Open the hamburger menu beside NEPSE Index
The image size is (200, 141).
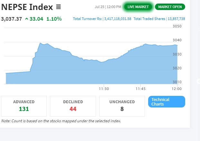click(58, 7)
